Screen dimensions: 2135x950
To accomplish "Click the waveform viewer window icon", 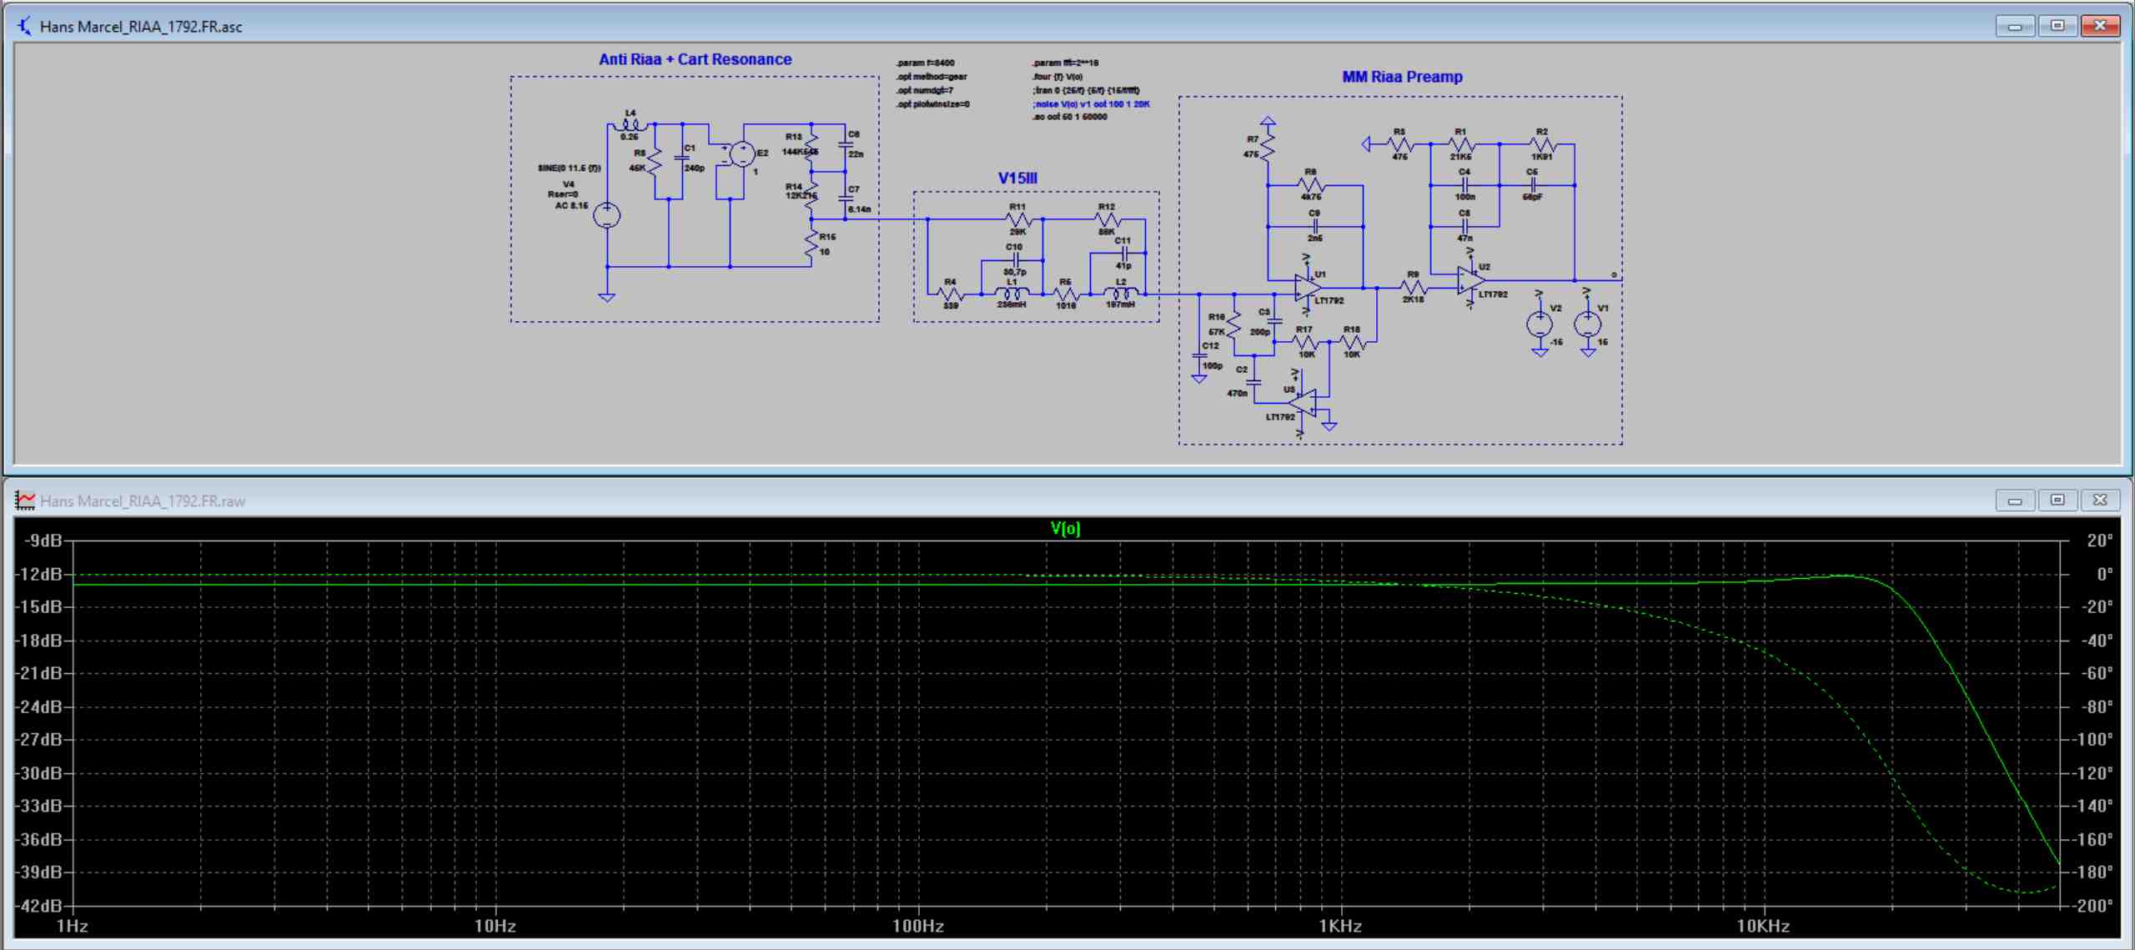I will (x=25, y=500).
